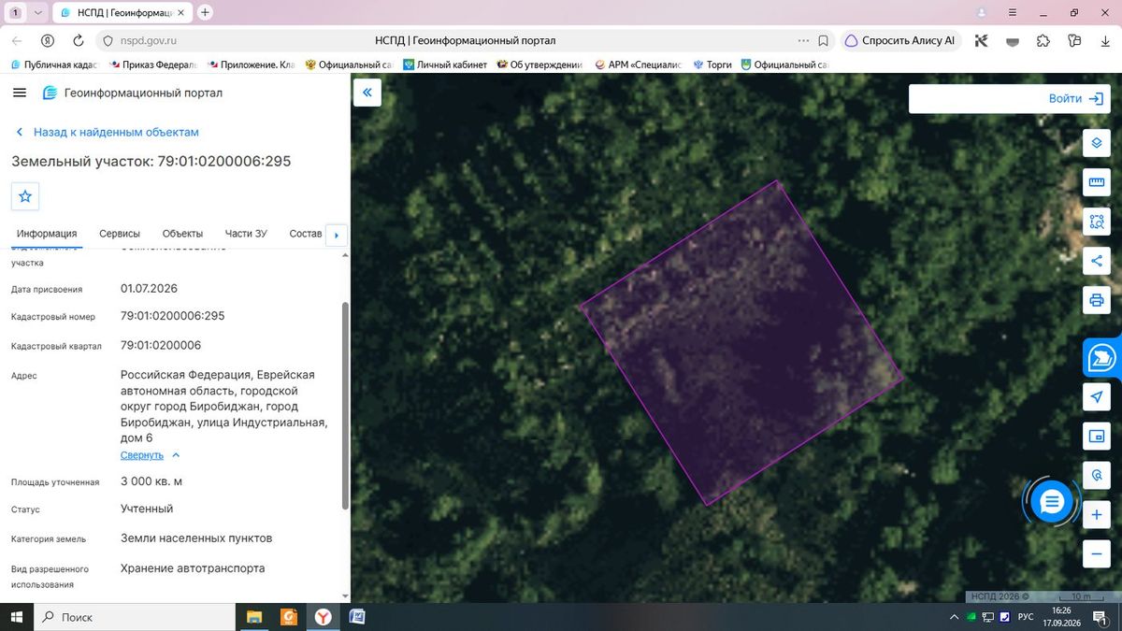Collapse the address with Свернуть chevron
The image size is (1122, 631).
(150, 455)
